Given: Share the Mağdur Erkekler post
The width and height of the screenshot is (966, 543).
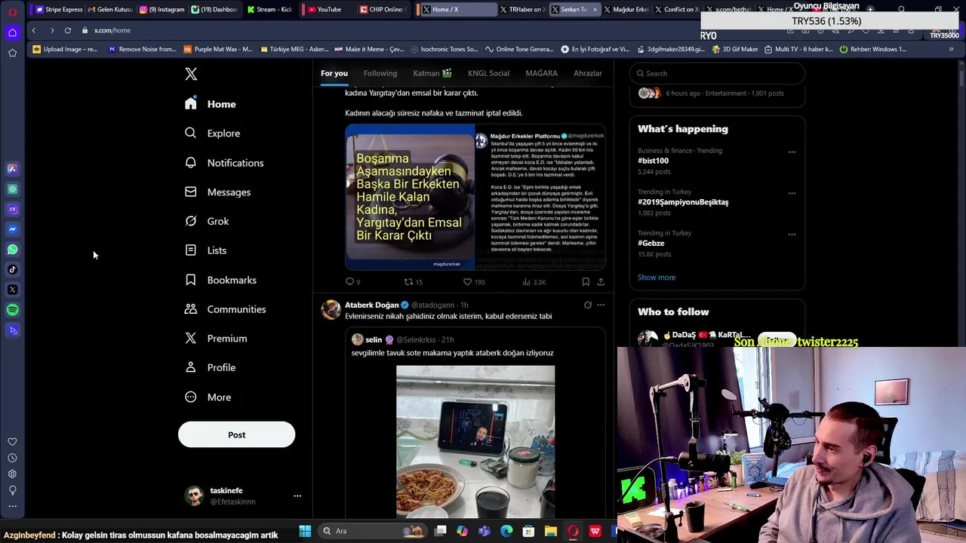Looking at the screenshot, I should (x=601, y=282).
